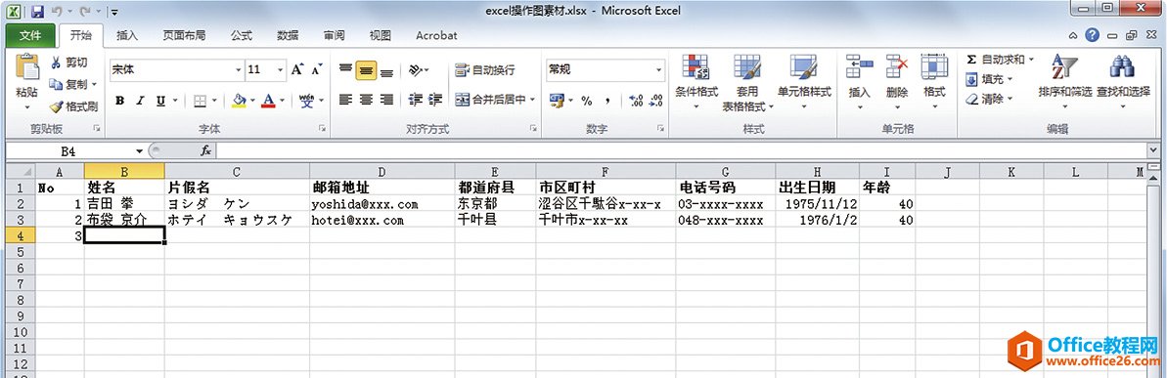
Task: Open the File (文件) tab
Action: [x=30, y=35]
